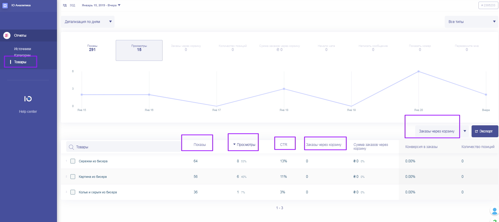
Task: Click the chart data point for Янв 20
Action: click(418, 72)
